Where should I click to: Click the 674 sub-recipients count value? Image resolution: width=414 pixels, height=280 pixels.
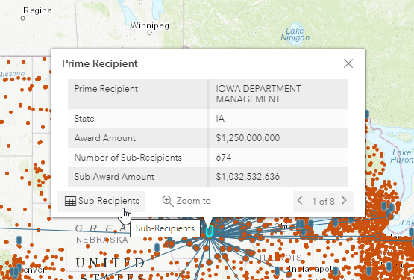tap(224, 158)
